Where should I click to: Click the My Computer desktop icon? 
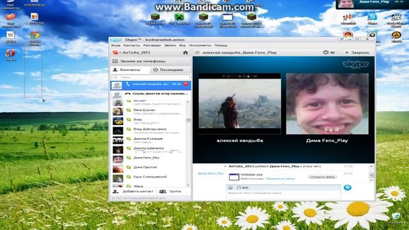click(10, 4)
